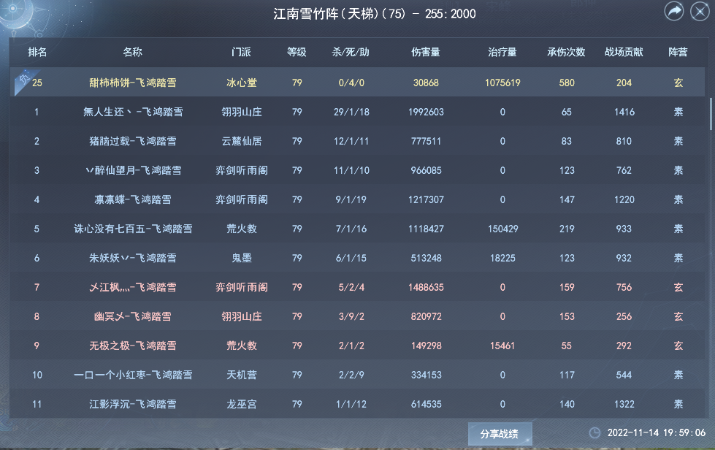715x450 pixels.
Task: Click the damage value 334153
Action: pos(426,374)
